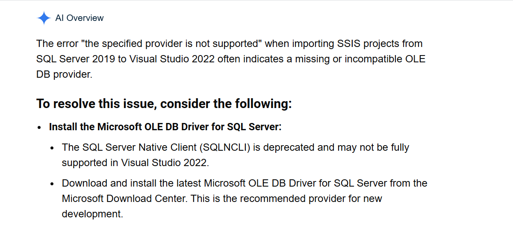Image resolution: width=513 pixels, height=231 pixels.
Task: Click the "supported in Visual Studio 2022." line
Action: (136, 163)
